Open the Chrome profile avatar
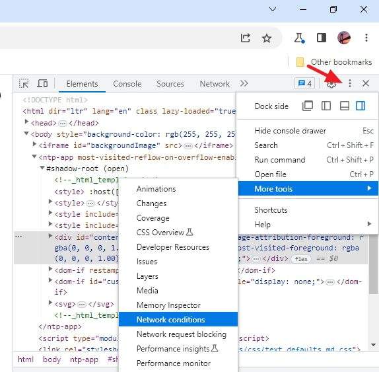This screenshot has width=379, height=372. point(344,38)
